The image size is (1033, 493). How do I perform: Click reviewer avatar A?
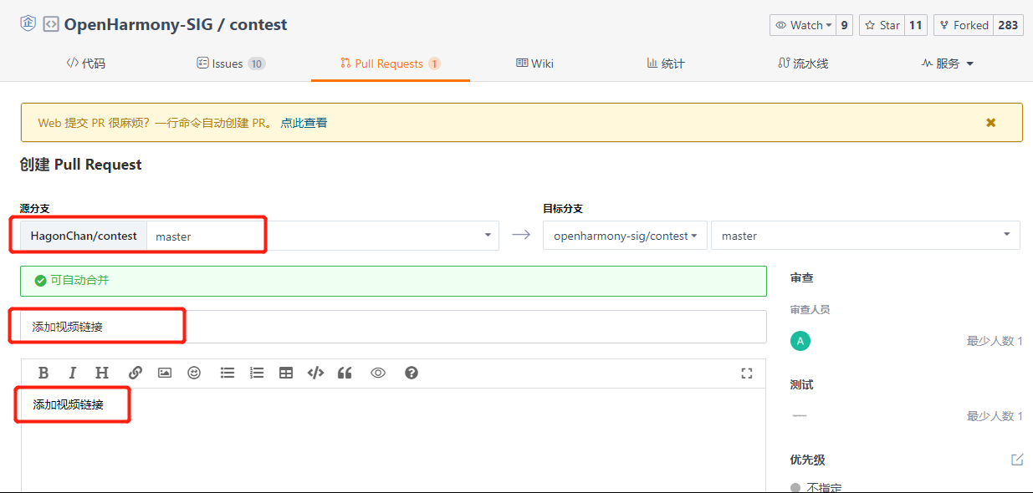pyautogui.click(x=800, y=341)
